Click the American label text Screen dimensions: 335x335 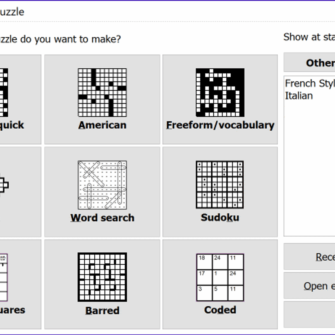point(102,125)
